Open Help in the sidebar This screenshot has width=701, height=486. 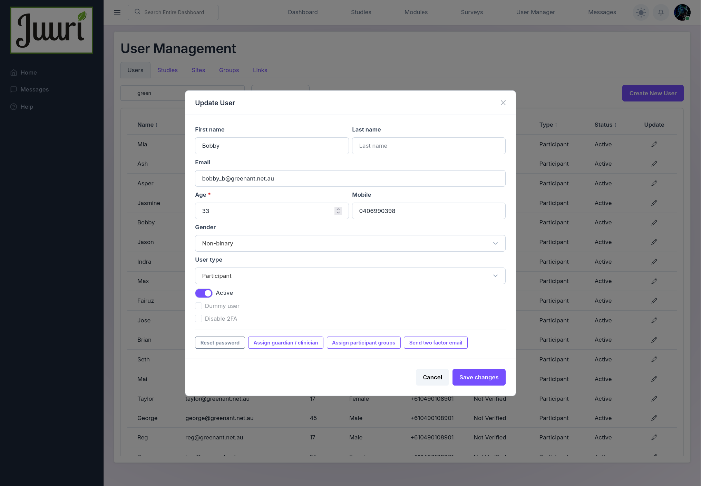22,107
